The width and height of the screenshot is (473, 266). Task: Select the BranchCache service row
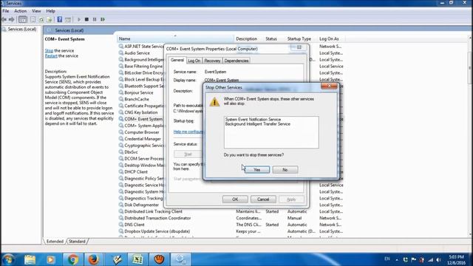137,99
